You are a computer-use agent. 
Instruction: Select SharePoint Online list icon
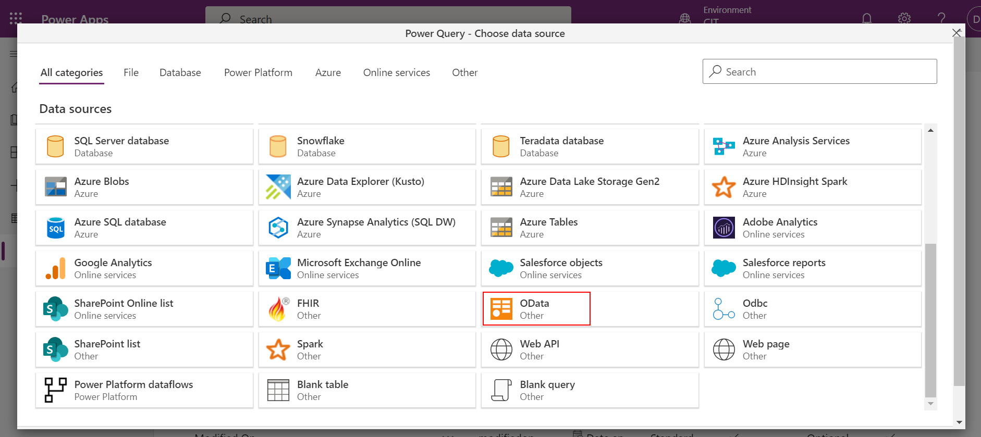[55, 309]
